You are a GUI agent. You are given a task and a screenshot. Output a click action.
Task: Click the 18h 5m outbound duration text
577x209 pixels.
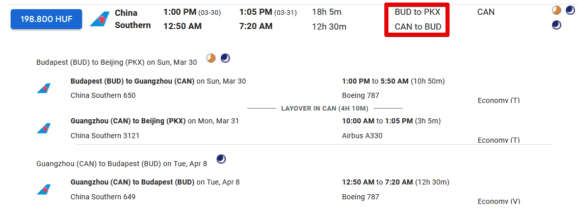[x=326, y=12]
